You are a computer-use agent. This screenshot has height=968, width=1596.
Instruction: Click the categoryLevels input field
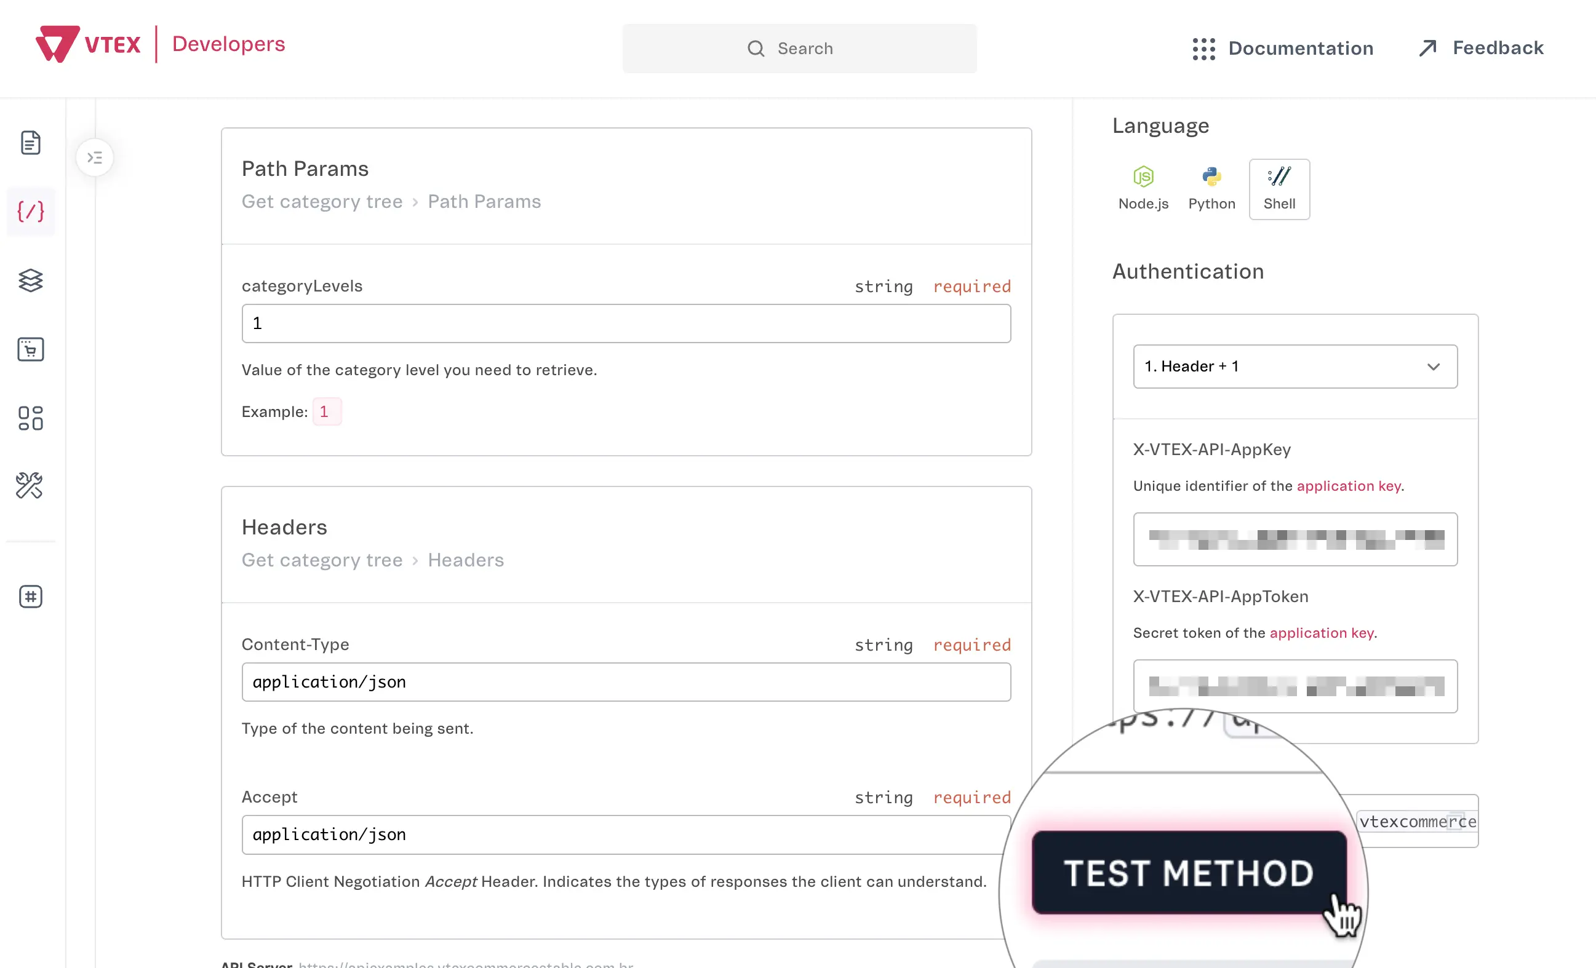pos(626,323)
